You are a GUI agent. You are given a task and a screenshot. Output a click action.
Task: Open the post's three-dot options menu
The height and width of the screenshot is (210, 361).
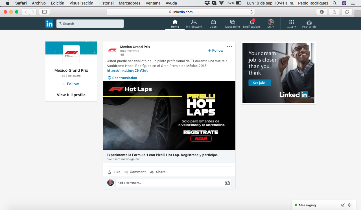(x=229, y=47)
